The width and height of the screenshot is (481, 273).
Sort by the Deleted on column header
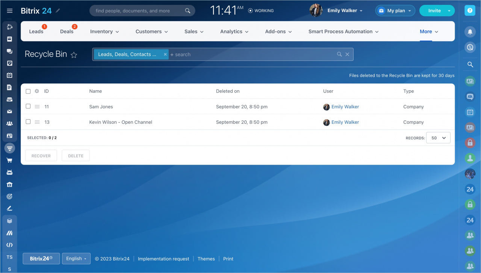pyautogui.click(x=228, y=91)
